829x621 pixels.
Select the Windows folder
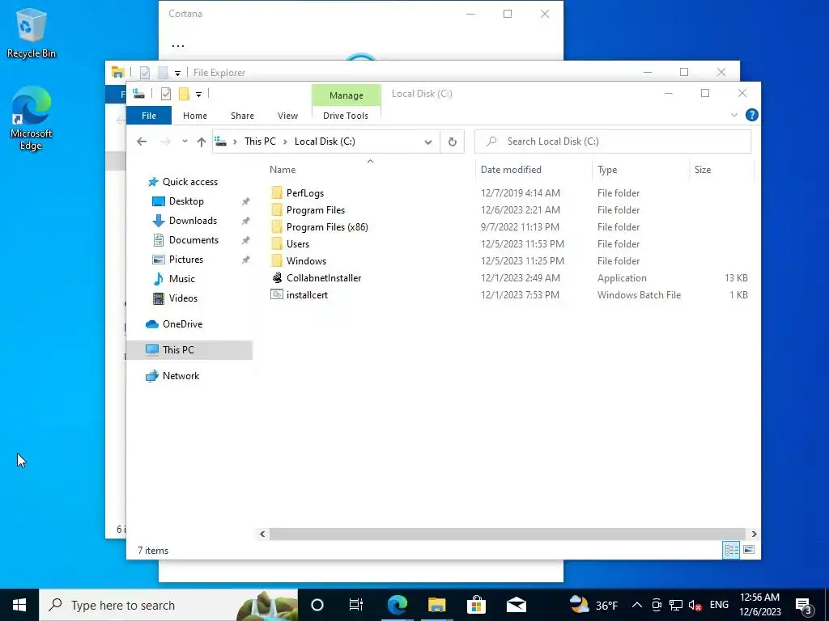click(306, 261)
